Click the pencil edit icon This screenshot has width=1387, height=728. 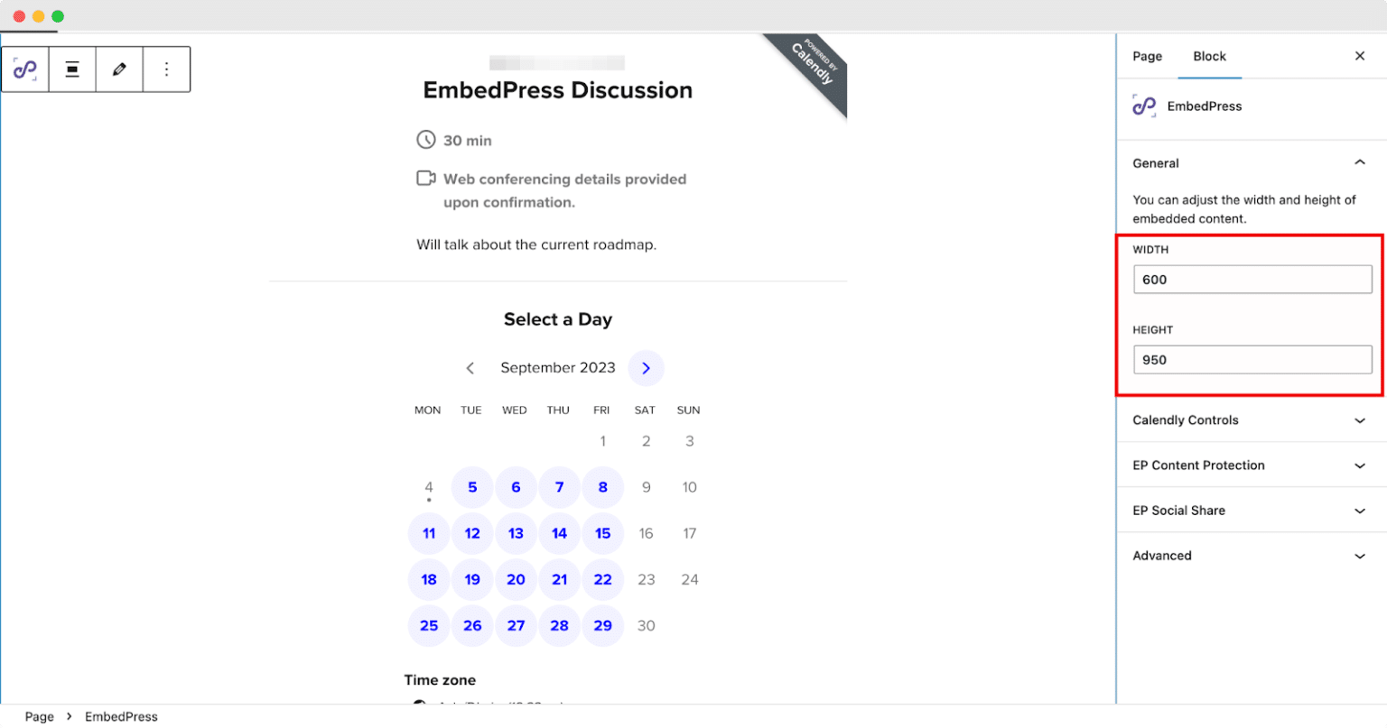120,69
